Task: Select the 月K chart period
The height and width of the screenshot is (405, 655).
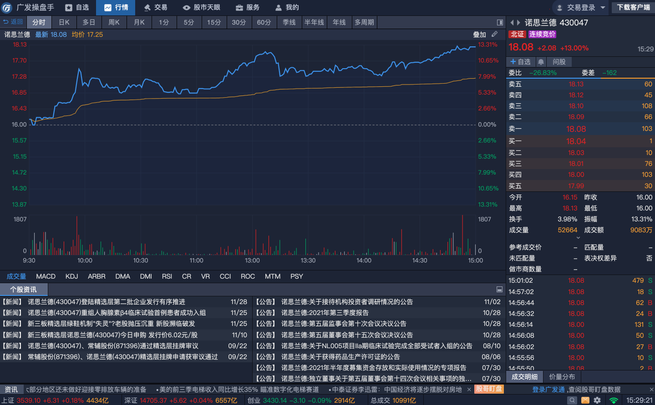Action: [x=139, y=22]
